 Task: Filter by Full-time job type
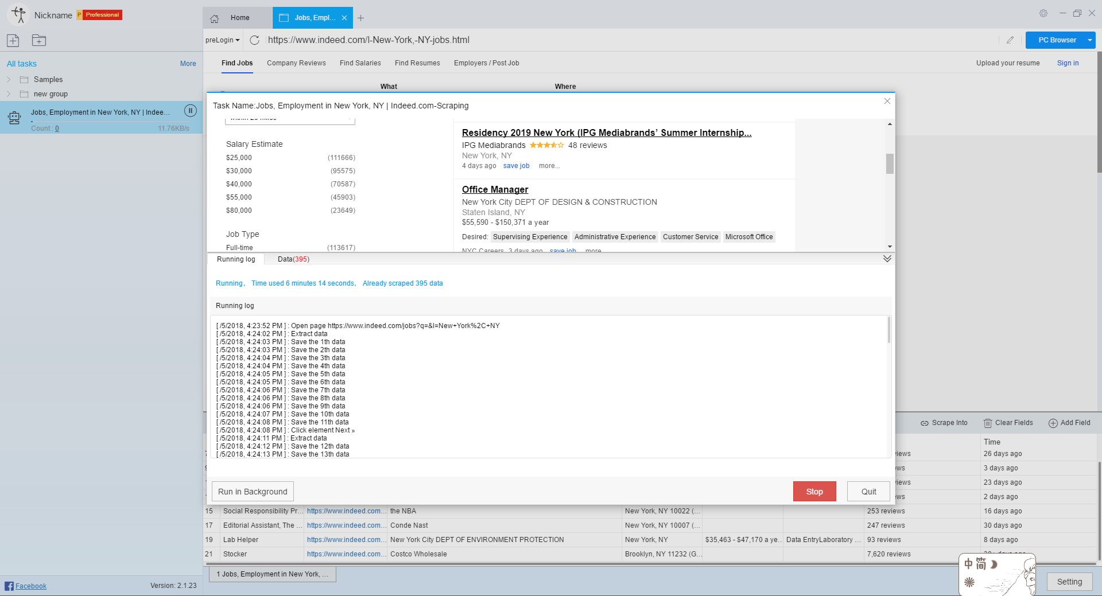click(x=239, y=248)
